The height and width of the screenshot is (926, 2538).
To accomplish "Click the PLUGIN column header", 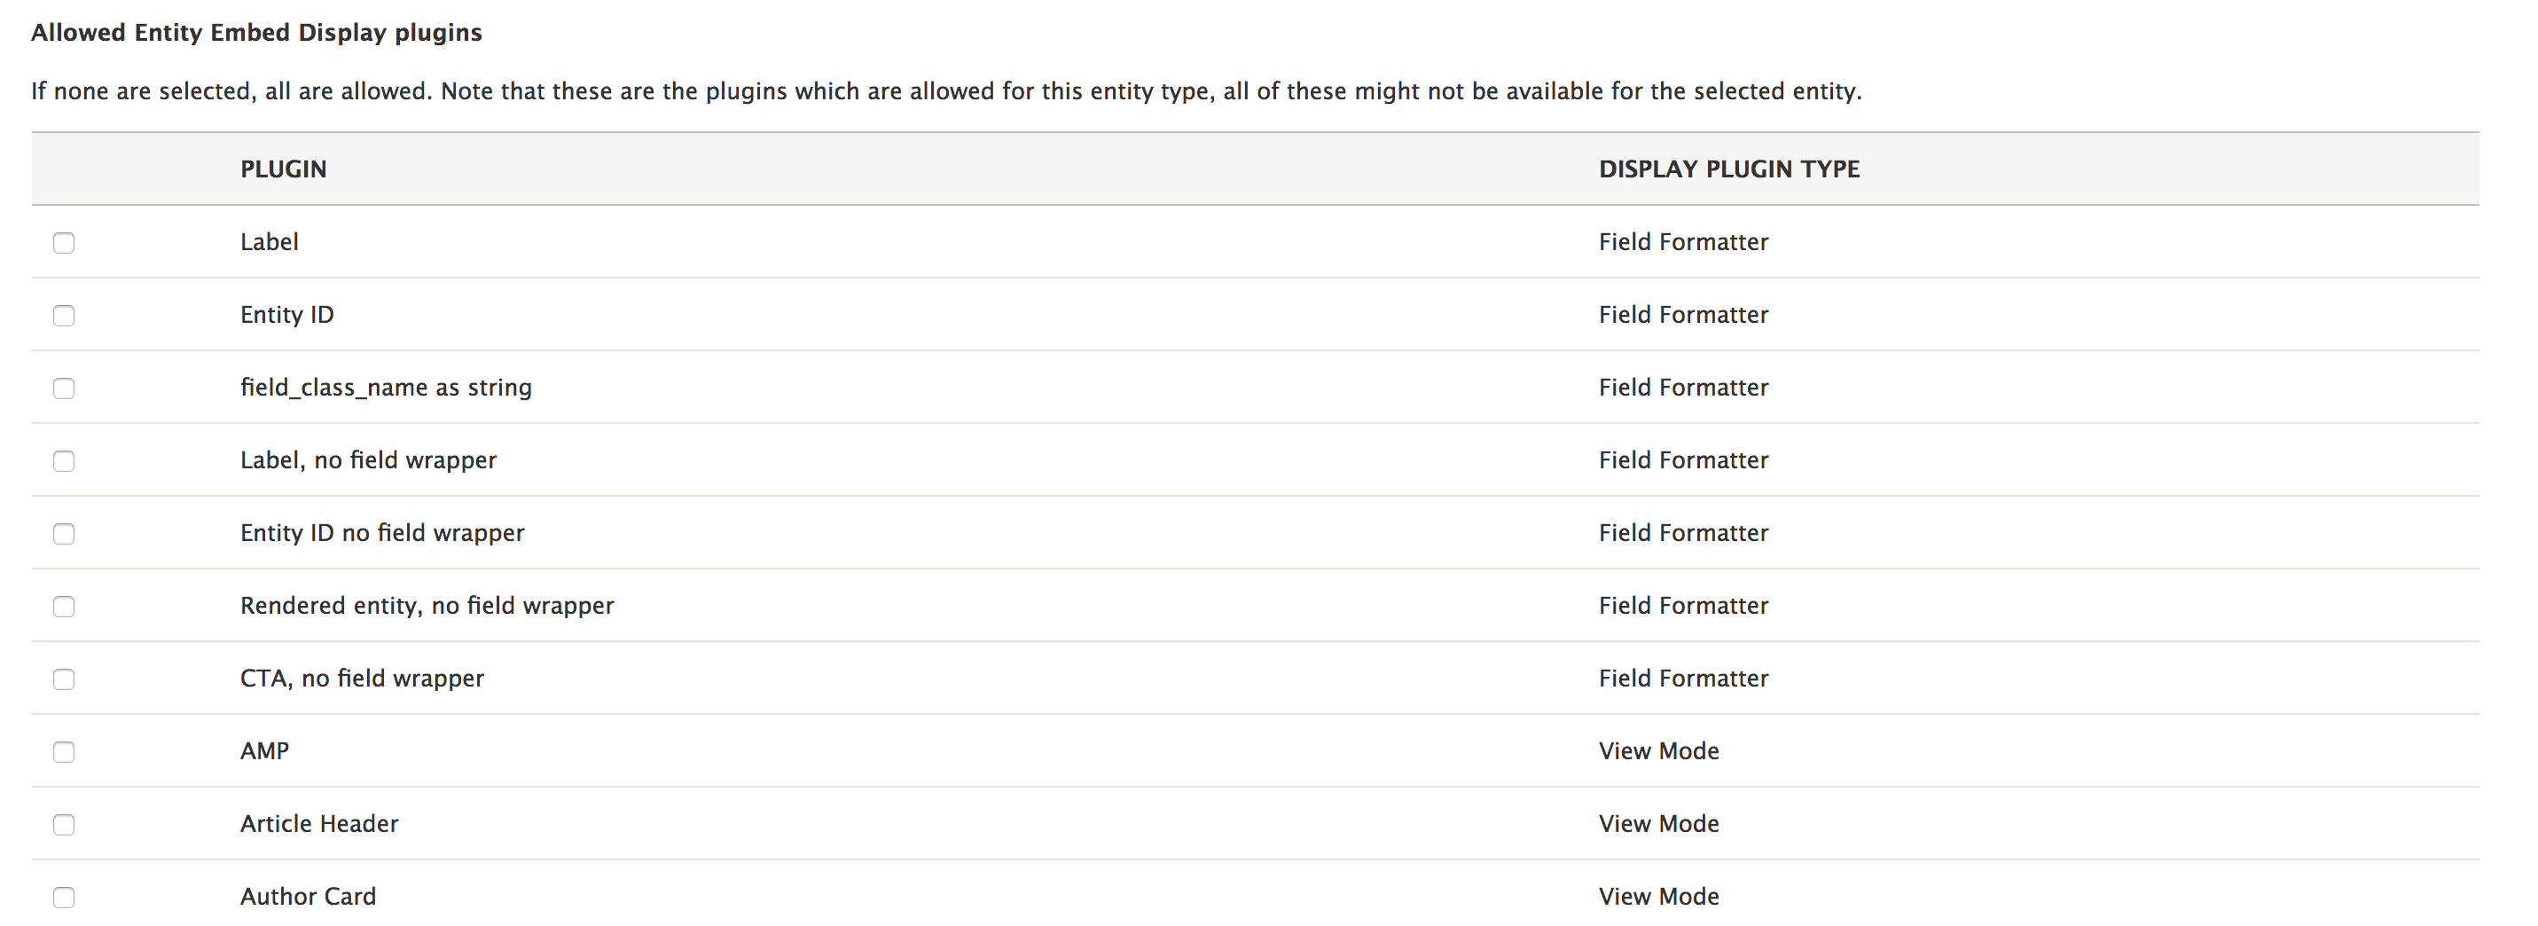I will coord(284,169).
